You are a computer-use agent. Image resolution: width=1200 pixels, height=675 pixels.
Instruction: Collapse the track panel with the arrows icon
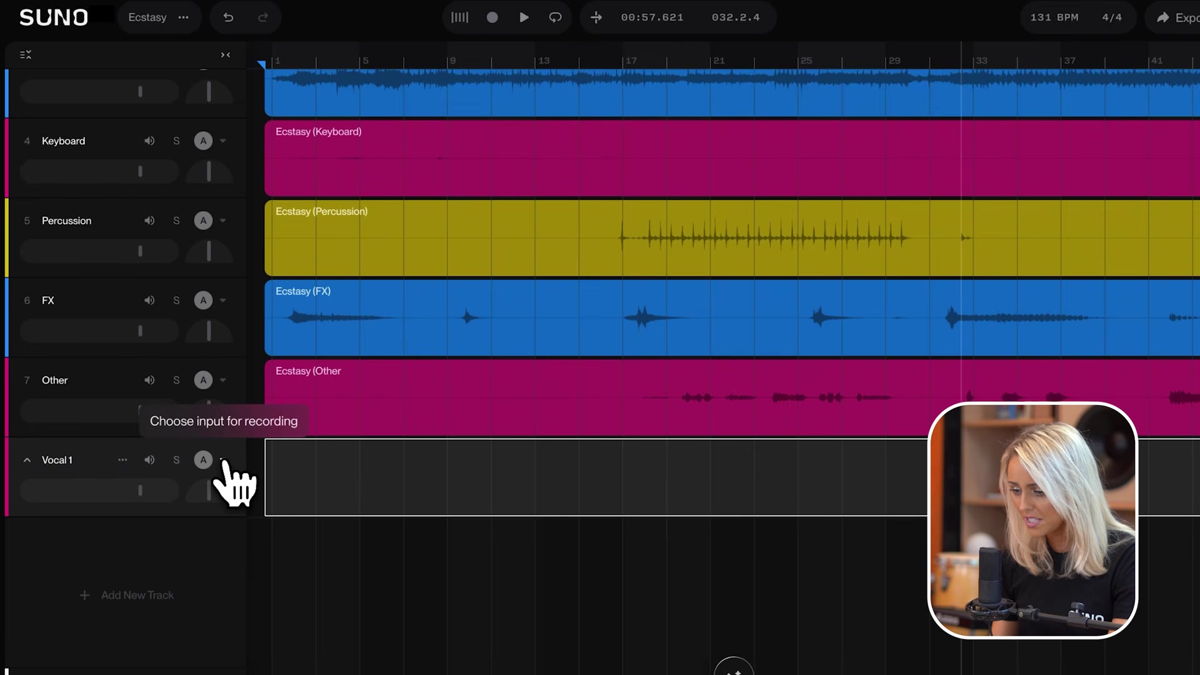coord(226,55)
